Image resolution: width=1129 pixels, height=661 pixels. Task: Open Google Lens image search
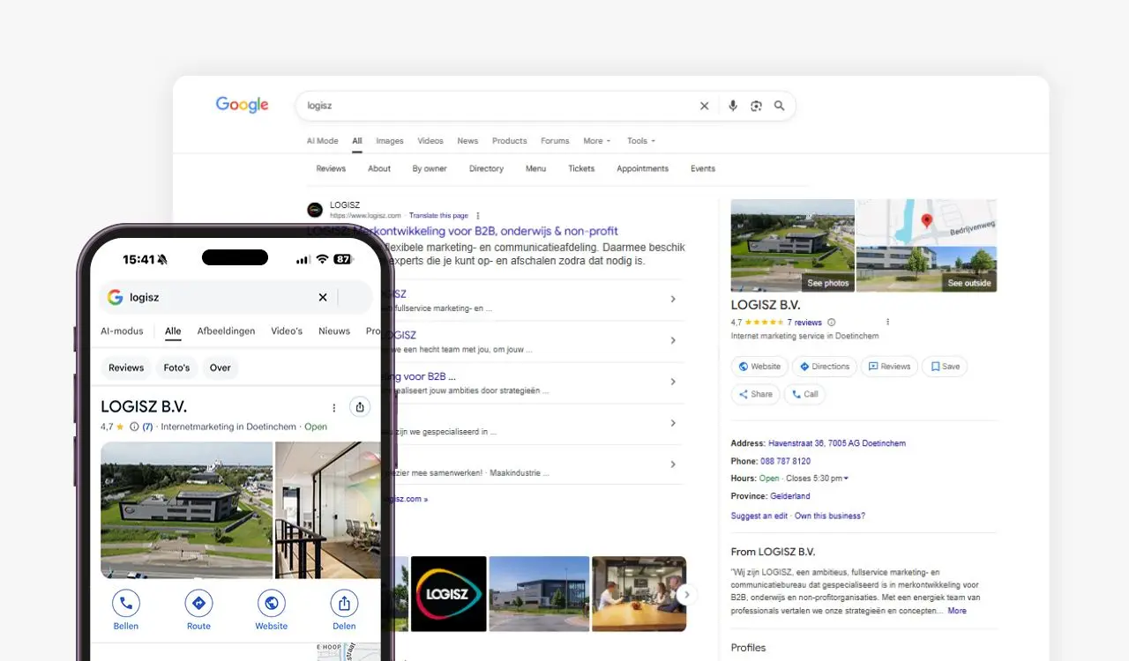click(x=756, y=105)
